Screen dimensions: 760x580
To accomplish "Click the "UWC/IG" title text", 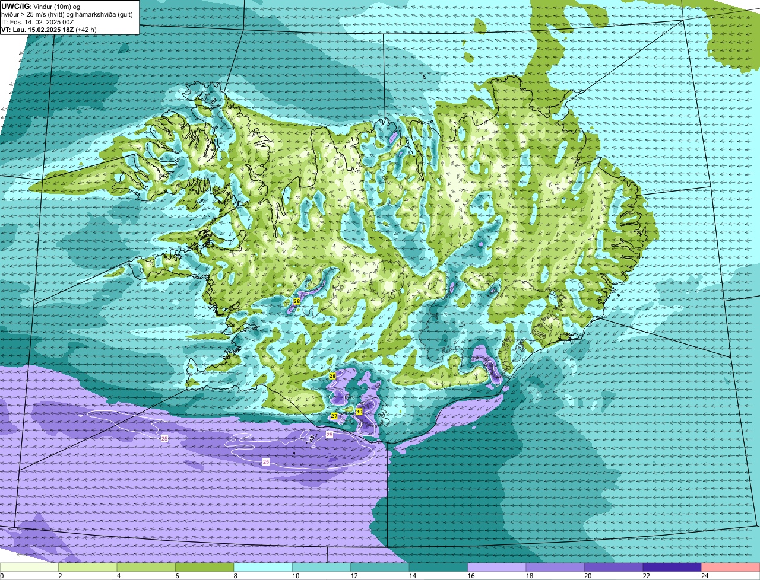I will [x=14, y=6].
